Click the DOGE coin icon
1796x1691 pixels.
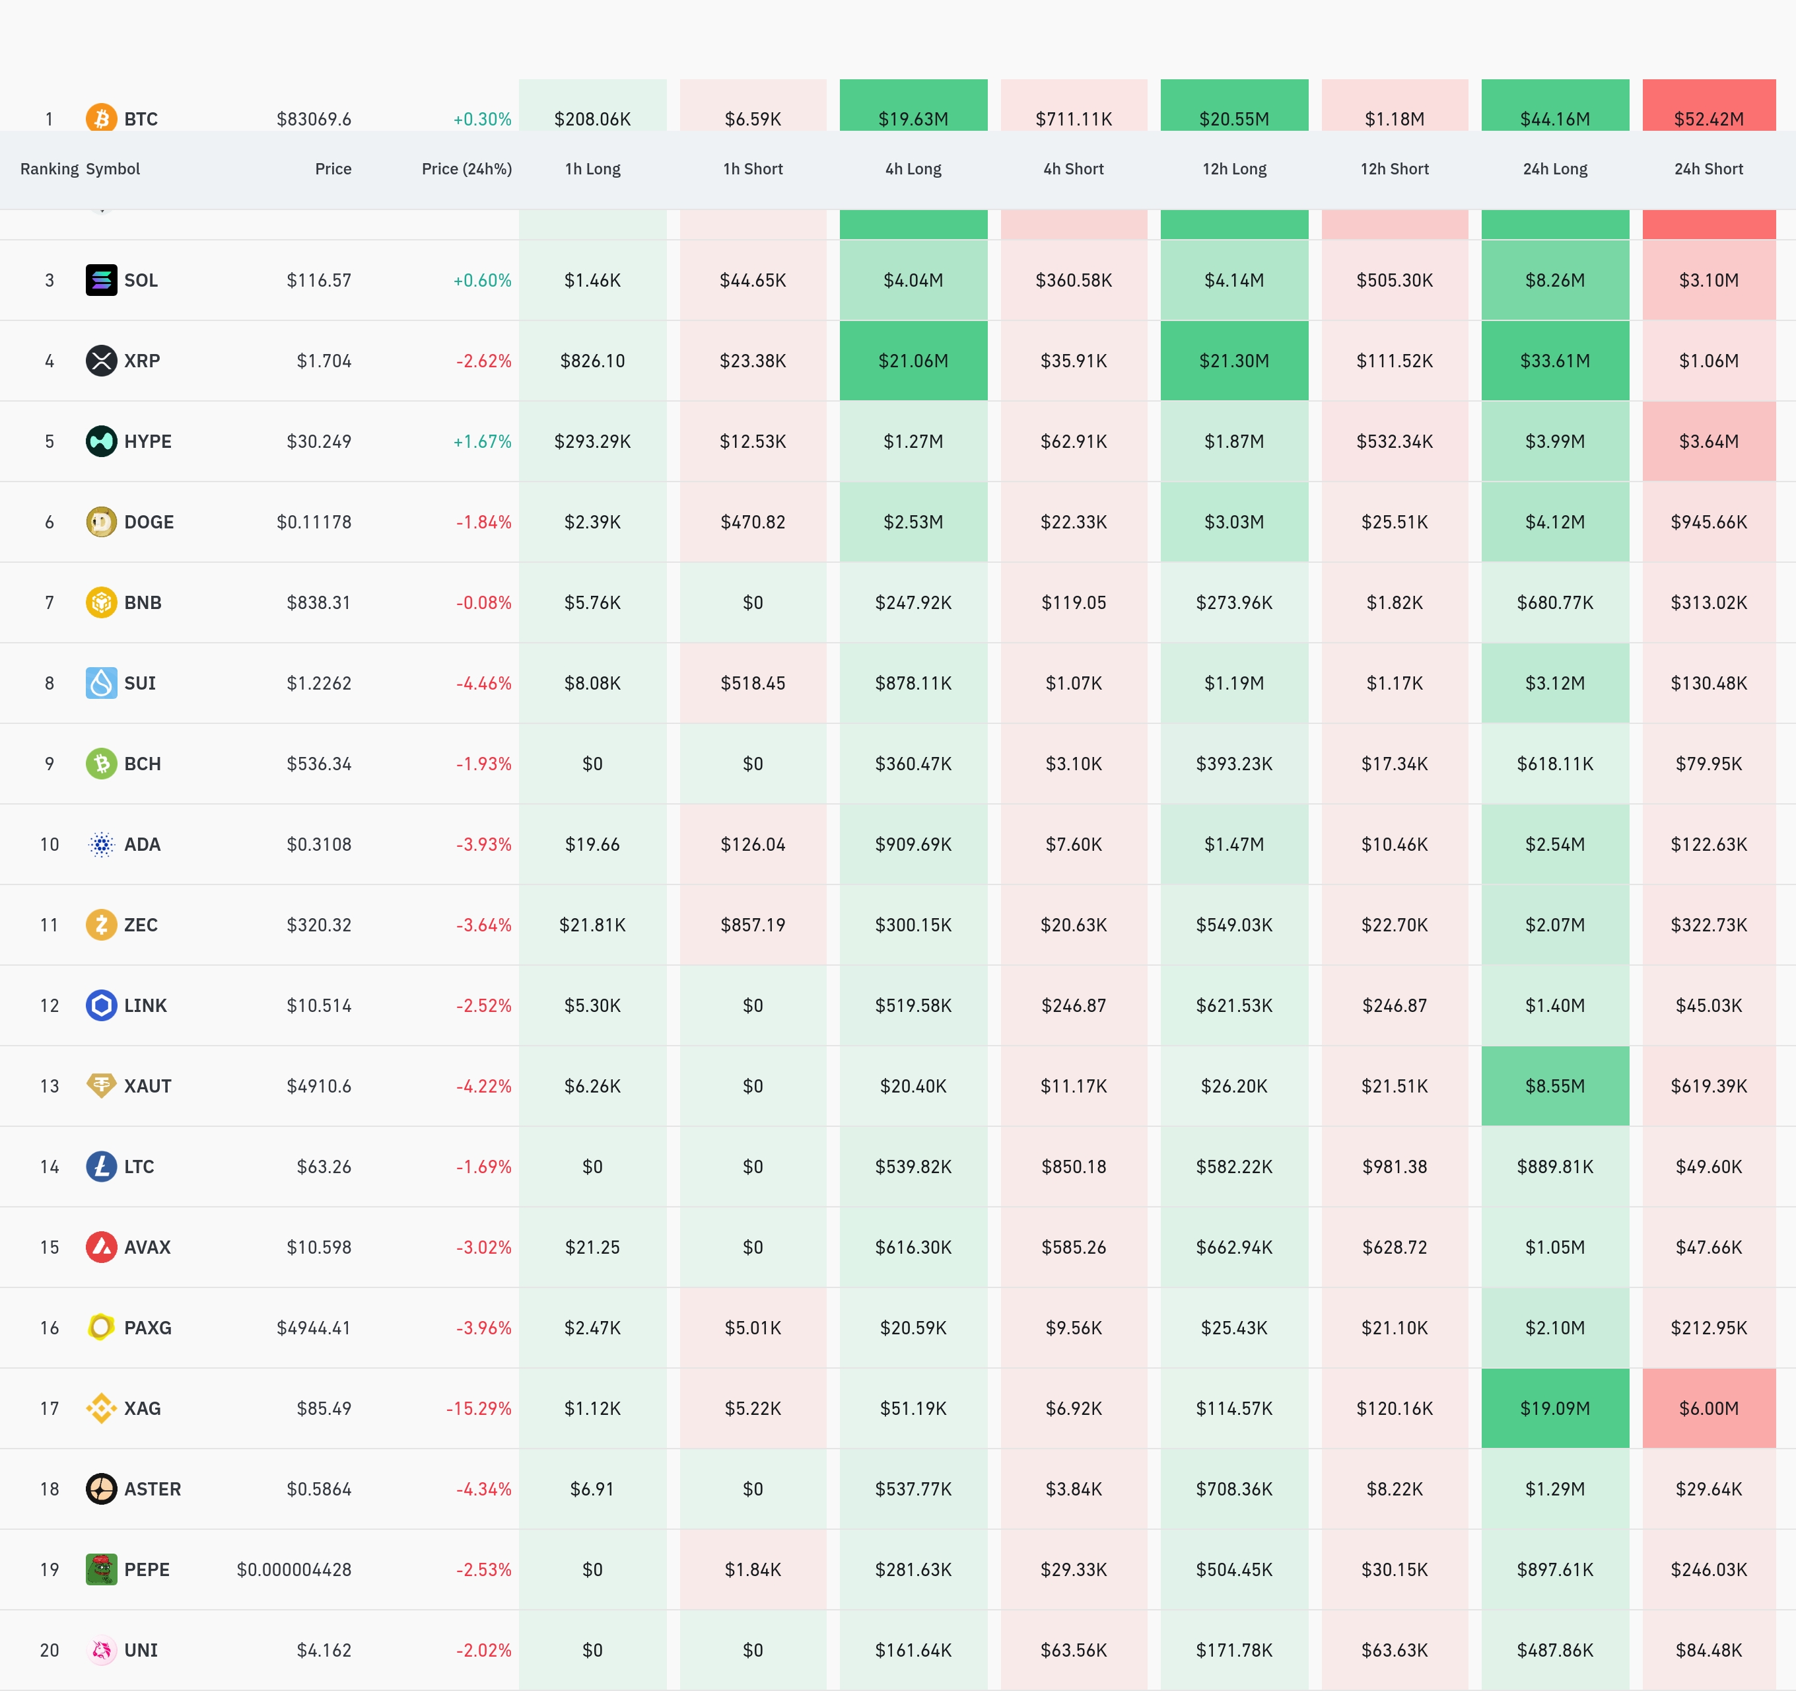tap(101, 521)
